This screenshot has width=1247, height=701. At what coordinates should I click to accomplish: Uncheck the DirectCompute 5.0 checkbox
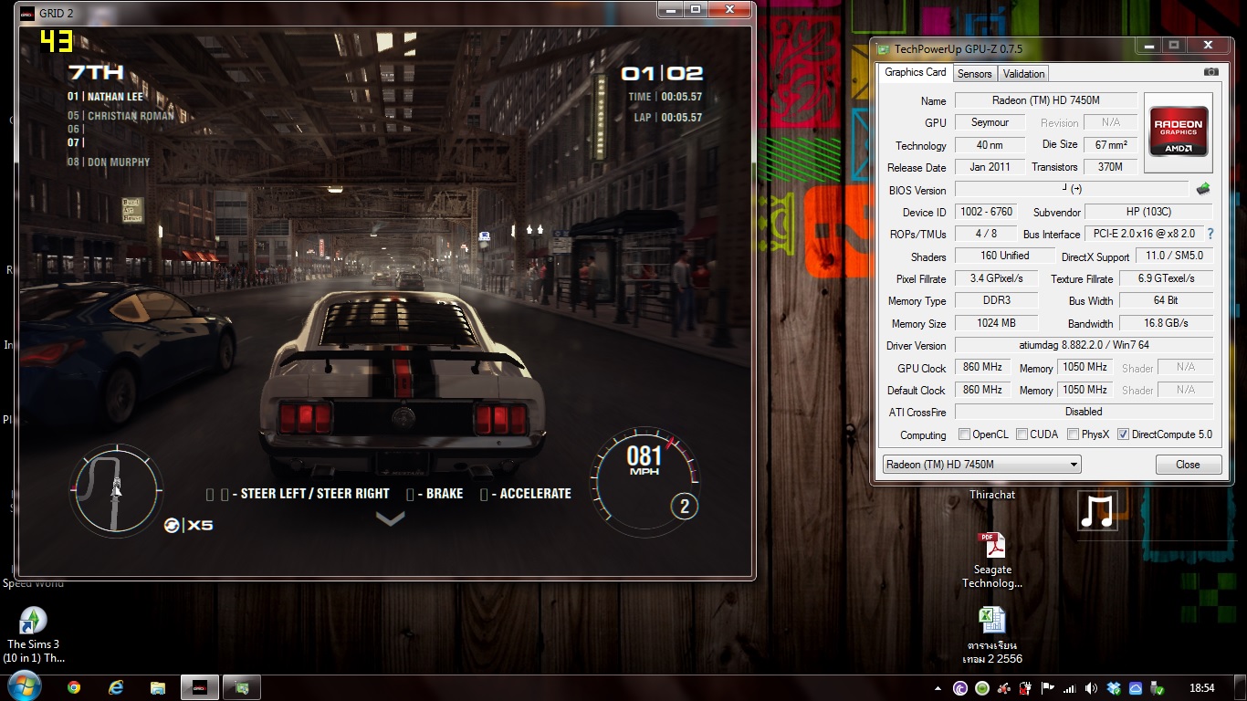tap(1123, 434)
